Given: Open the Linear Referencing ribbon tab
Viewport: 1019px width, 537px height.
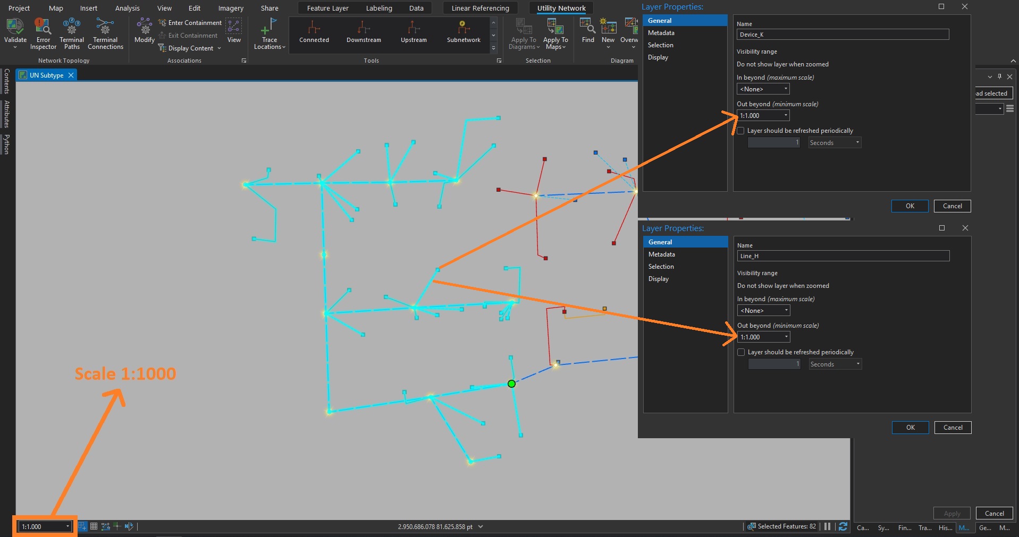Looking at the screenshot, I should (480, 8).
